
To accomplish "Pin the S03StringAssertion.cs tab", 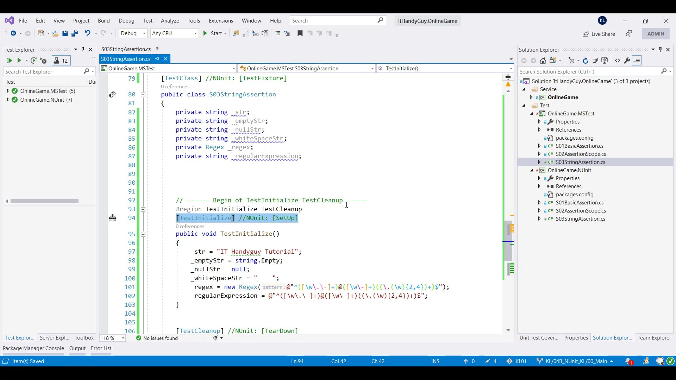I will pyautogui.click(x=157, y=59).
